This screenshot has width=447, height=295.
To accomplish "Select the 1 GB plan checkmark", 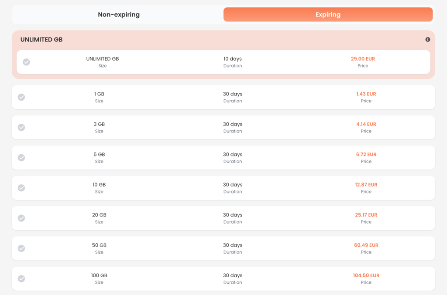I will tap(21, 97).
